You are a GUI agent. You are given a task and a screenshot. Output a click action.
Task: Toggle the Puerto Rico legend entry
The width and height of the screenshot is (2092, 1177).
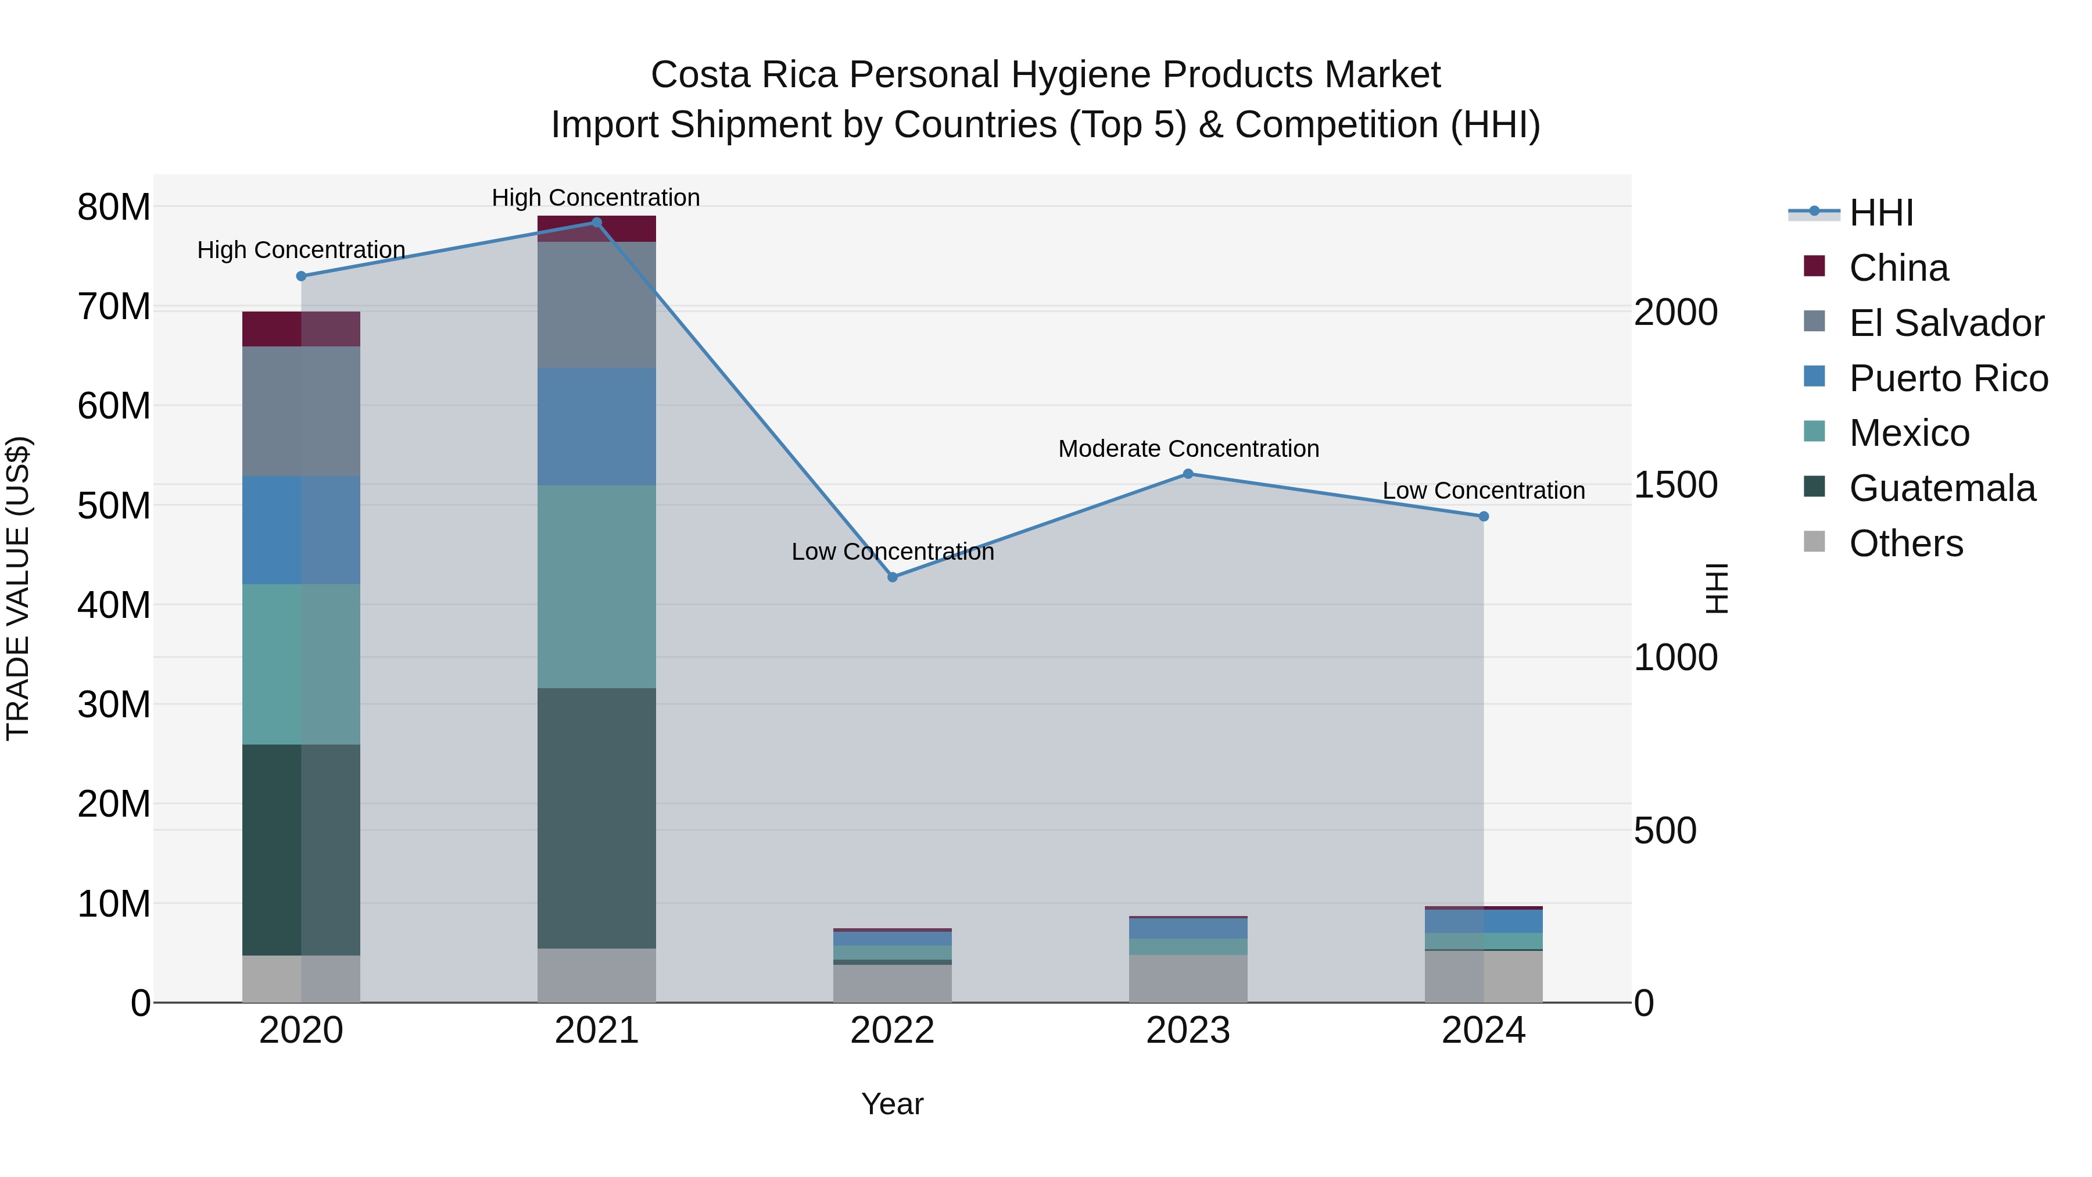pyautogui.click(x=1926, y=378)
